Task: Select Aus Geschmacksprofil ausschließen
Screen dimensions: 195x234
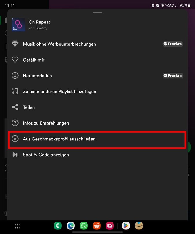Action: tap(59, 139)
